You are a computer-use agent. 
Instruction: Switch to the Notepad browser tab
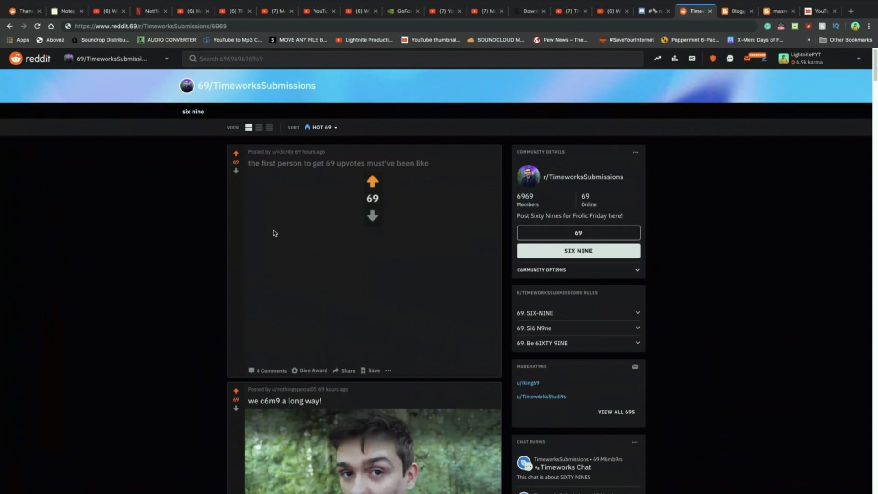[x=67, y=11]
